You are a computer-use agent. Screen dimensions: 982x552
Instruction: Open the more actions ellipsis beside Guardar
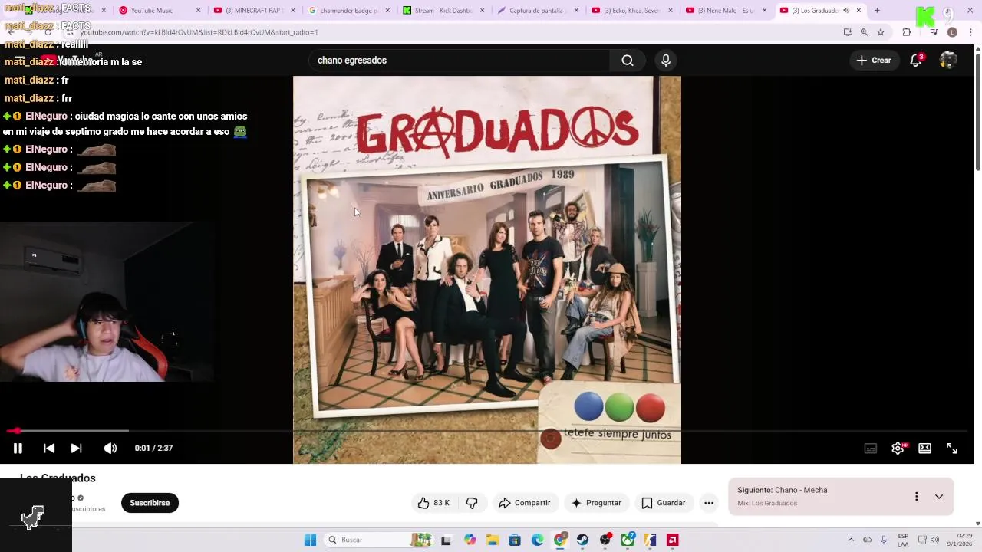(709, 503)
